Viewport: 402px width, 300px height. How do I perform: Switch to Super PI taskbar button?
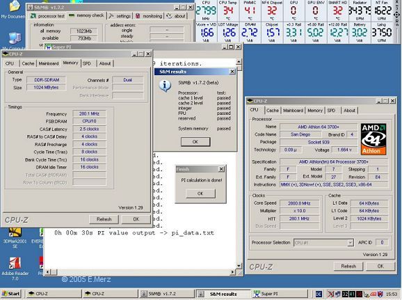click(280, 294)
